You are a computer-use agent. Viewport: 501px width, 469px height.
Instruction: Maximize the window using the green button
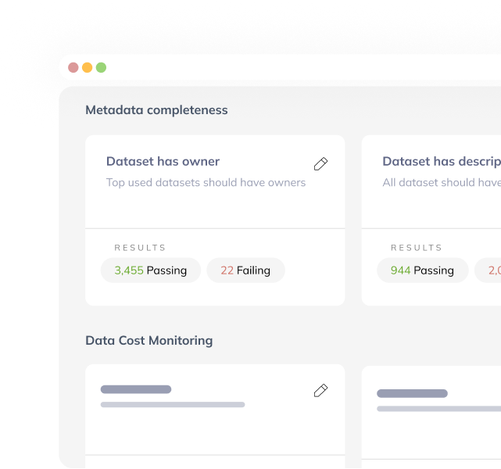[x=101, y=68]
